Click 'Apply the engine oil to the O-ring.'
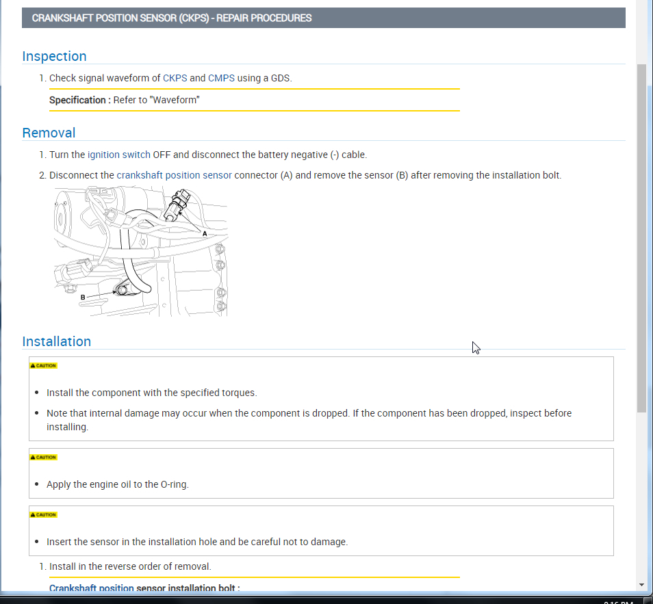 click(118, 484)
